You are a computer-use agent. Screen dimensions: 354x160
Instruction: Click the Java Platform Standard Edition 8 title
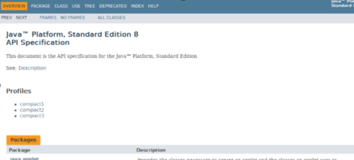tap(72, 34)
